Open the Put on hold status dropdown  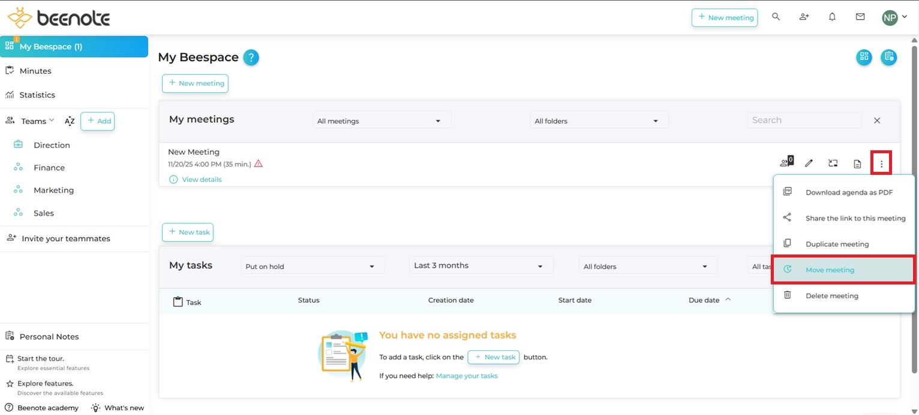[x=312, y=266]
